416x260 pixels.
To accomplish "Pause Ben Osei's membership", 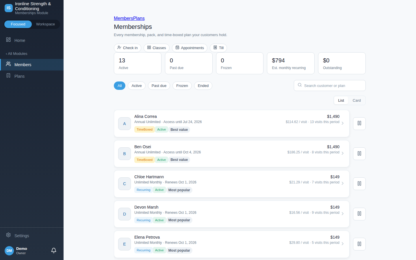I will [x=359, y=154].
